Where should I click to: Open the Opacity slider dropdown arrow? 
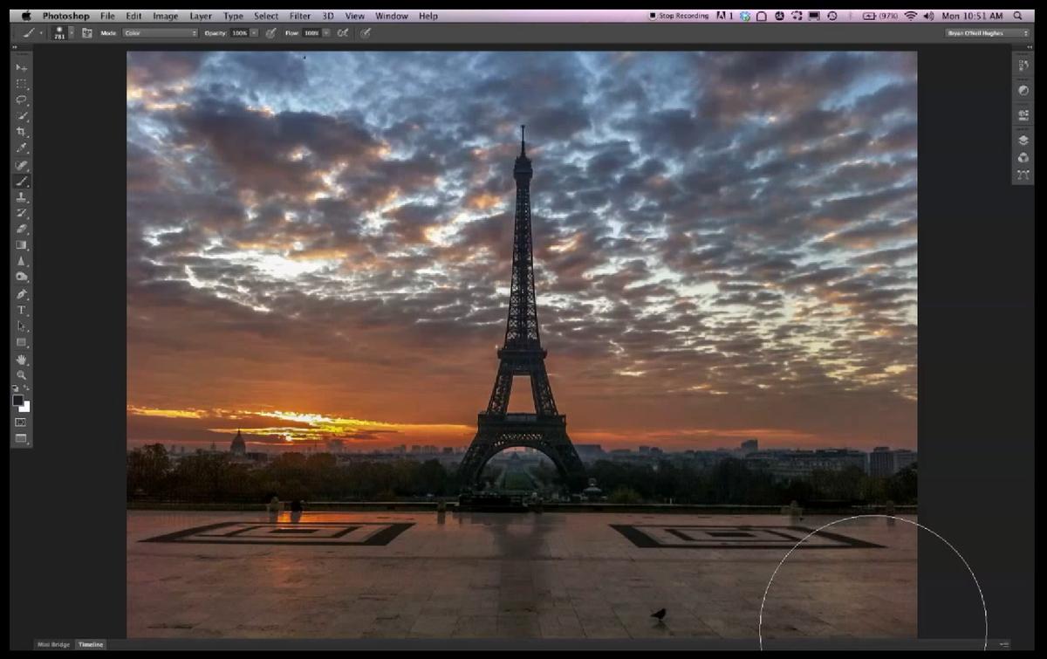[x=255, y=33]
